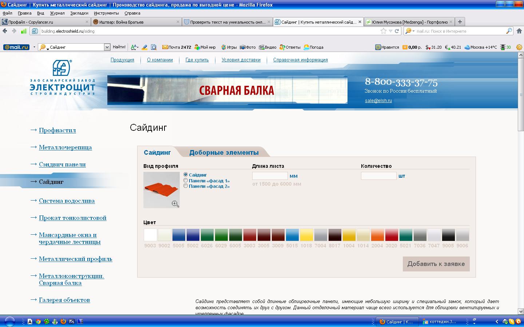The height and width of the screenshot is (327, 524).
Task: Click the text size icon on mail.ru toolbar
Action: pyautogui.click(x=134, y=47)
